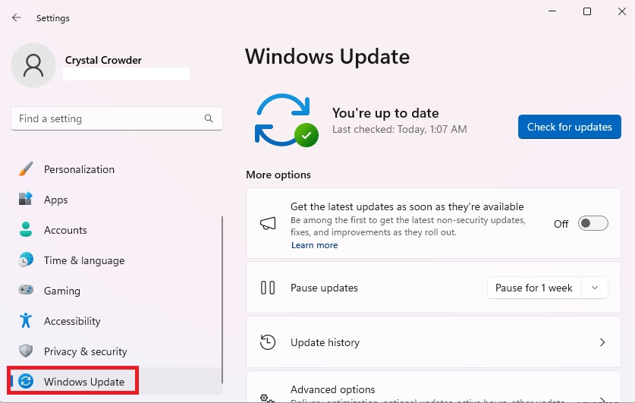This screenshot has width=635, height=403.
Task: Minimize the Settings window
Action: click(x=552, y=11)
